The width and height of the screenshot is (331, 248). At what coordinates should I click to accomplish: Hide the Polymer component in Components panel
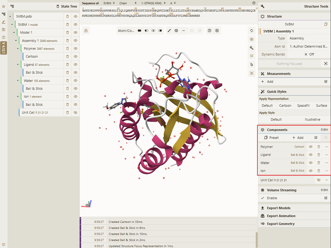(x=311, y=147)
